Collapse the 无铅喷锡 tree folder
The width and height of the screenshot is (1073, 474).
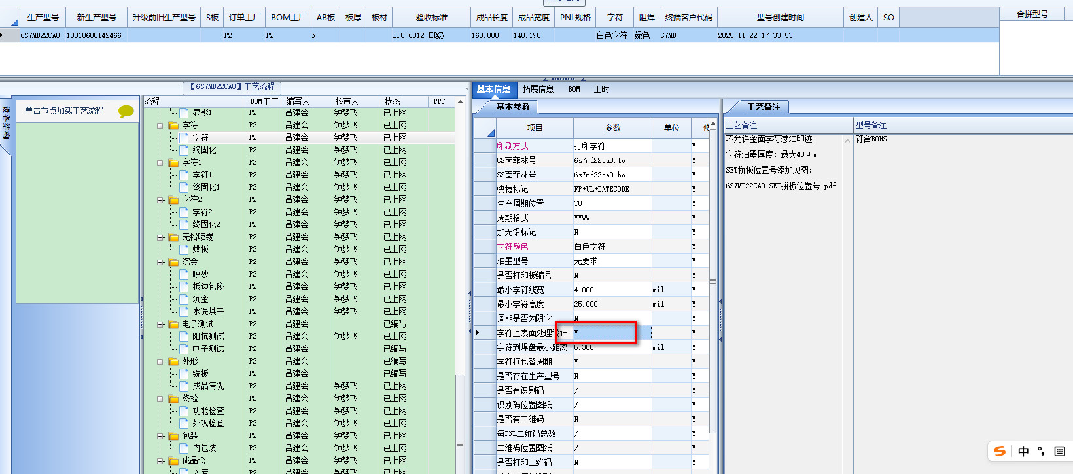[160, 237]
